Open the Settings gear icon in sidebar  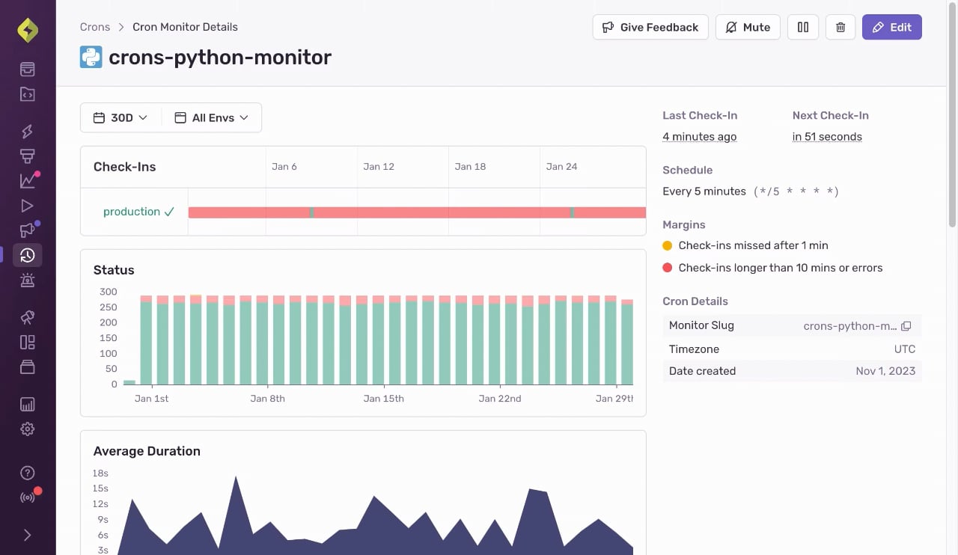(28, 429)
